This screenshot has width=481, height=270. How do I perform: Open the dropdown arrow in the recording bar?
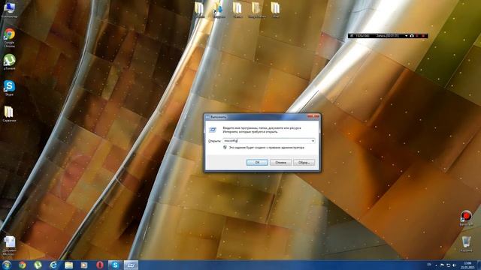click(406, 36)
